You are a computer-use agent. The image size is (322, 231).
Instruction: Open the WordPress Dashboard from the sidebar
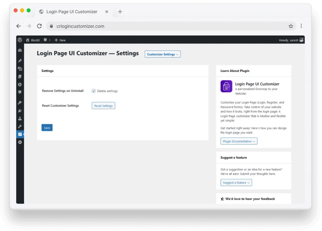(20, 50)
